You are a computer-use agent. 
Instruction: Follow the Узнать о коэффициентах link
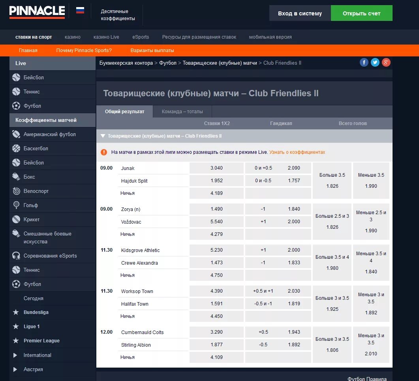(297, 152)
